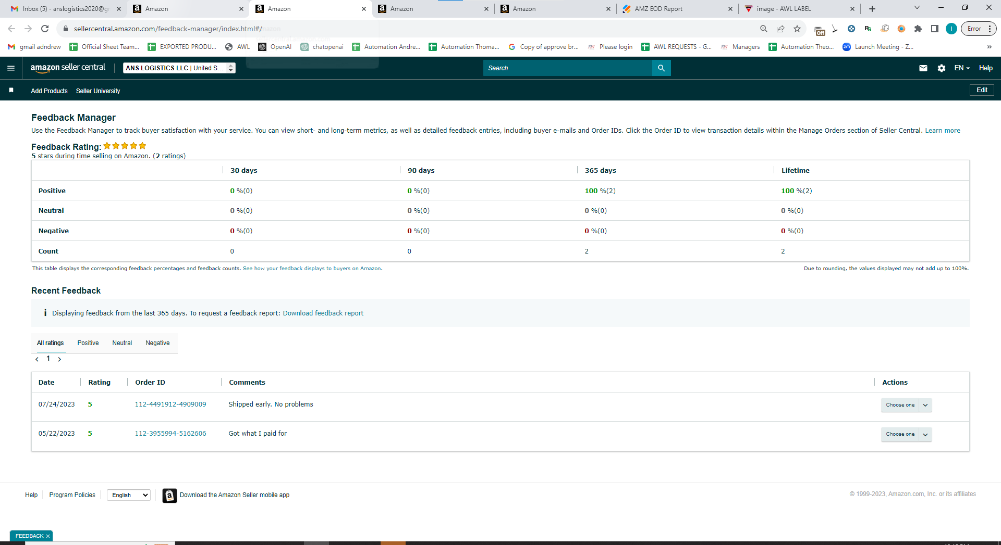Viewport: 1001px width, 545px height.
Task: Click the footer Help link
Action: click(x=31, y=495)
